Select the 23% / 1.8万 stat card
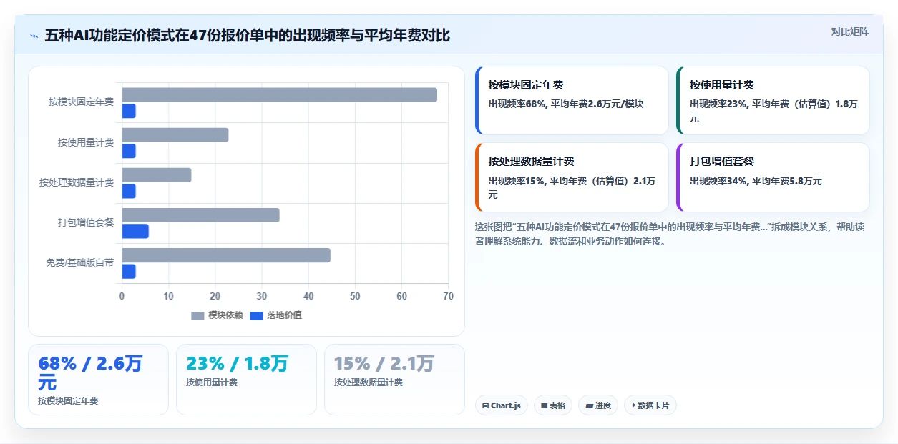Viewport: 898px width, 444px height. (246, 380)
